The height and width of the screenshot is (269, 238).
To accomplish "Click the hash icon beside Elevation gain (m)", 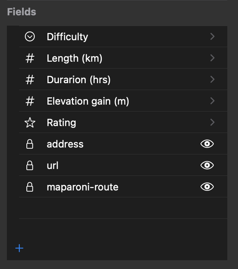I will (30, 101).
